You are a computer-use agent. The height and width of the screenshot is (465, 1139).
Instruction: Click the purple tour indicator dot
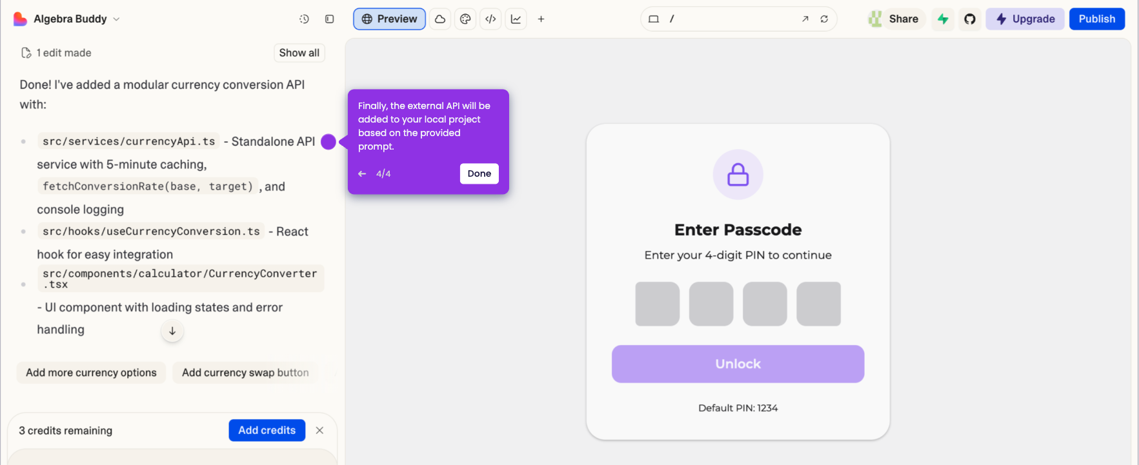pos(328,142)
